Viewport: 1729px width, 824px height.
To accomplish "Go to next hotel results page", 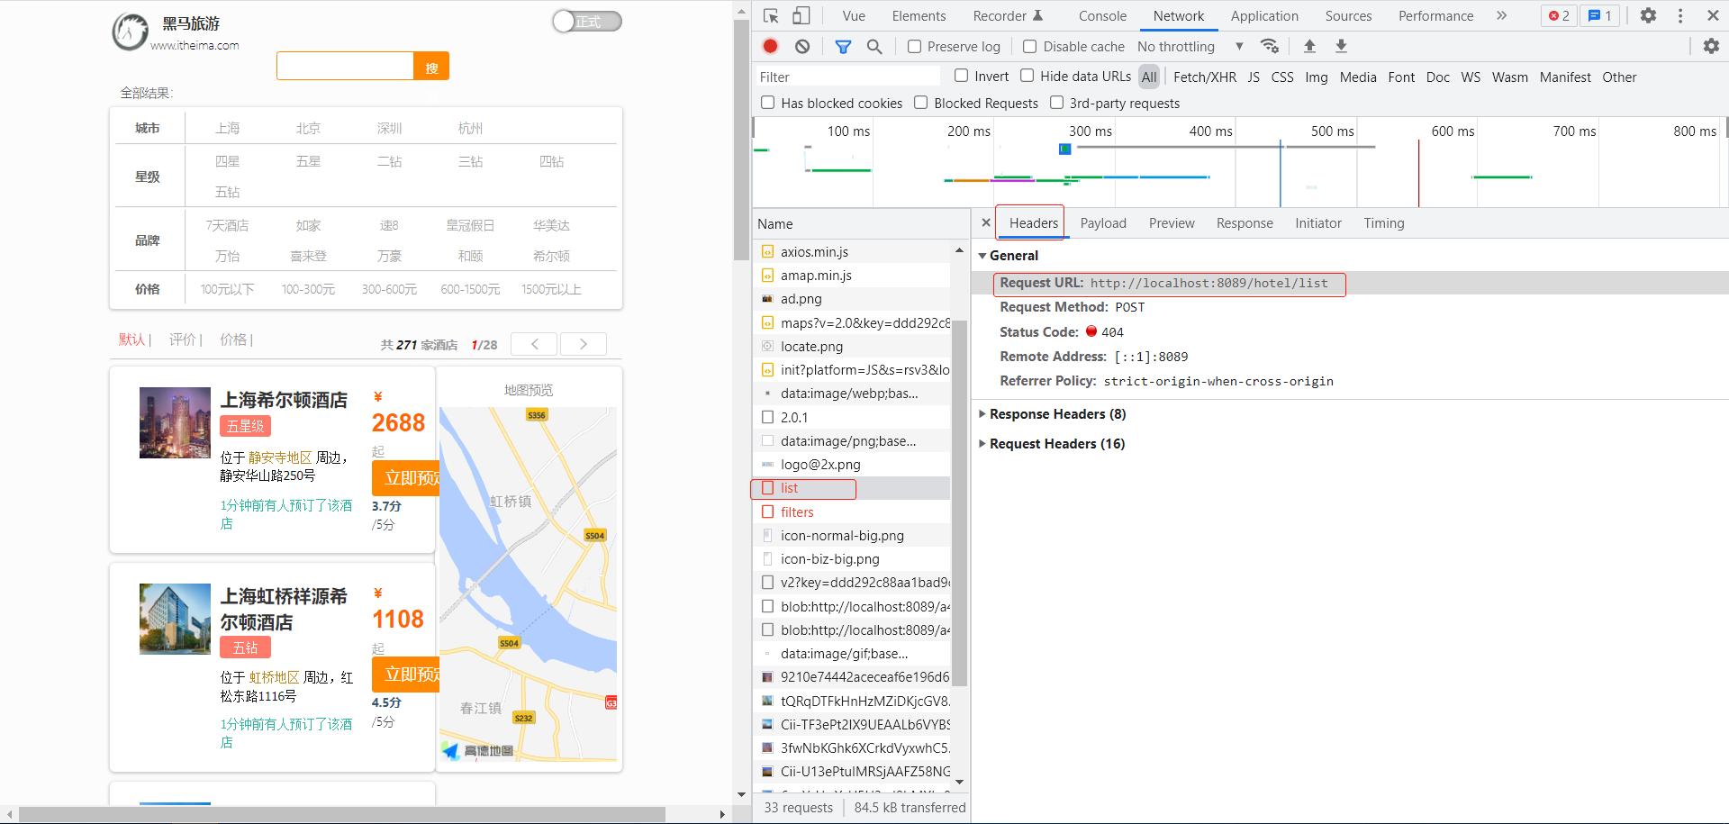I will click(584, 344).
